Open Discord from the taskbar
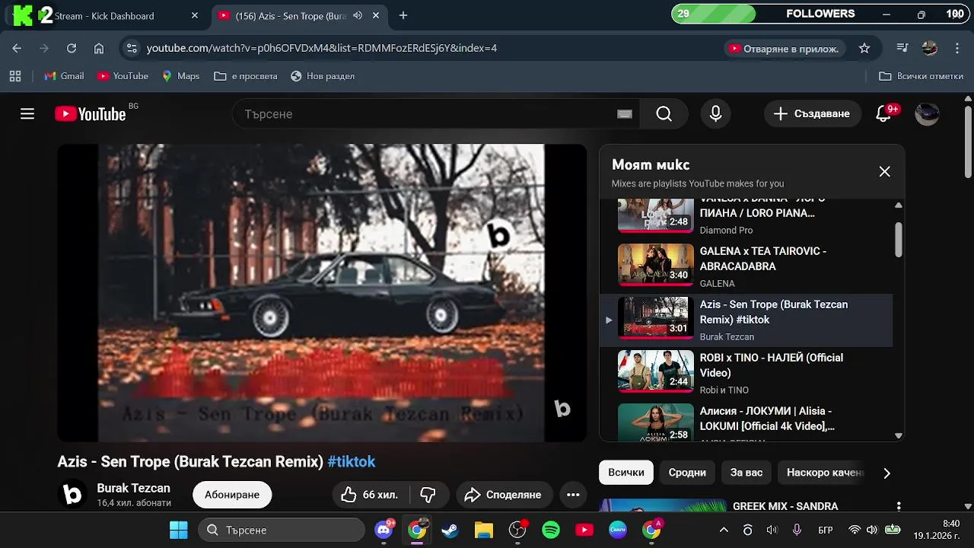Image resolution: width=974 pixels, height=548 pixels. point(384,530)
